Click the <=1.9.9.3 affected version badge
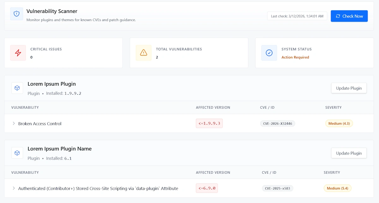This screenshot has height=203, width=379. (209, 123)
